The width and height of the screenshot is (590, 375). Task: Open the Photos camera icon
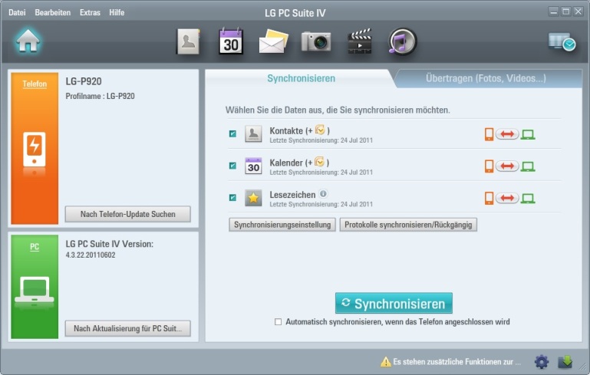(315, 41)
